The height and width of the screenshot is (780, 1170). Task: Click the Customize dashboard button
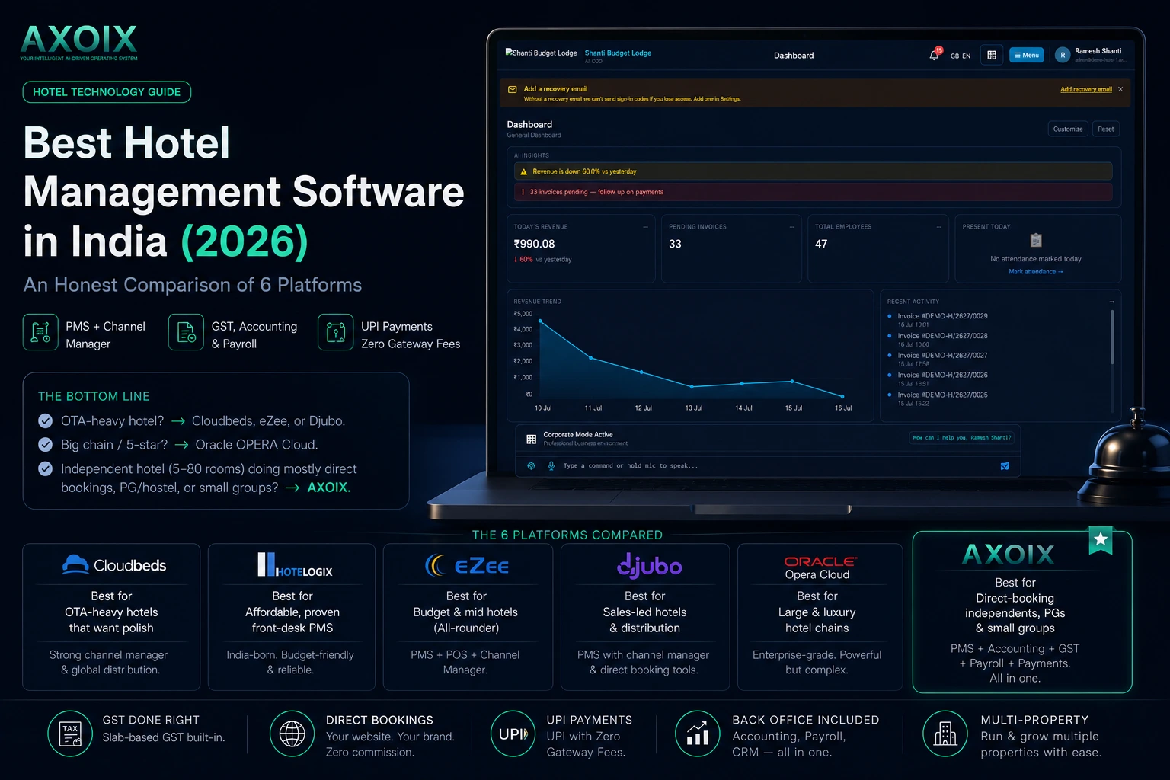click(1068, 129)
